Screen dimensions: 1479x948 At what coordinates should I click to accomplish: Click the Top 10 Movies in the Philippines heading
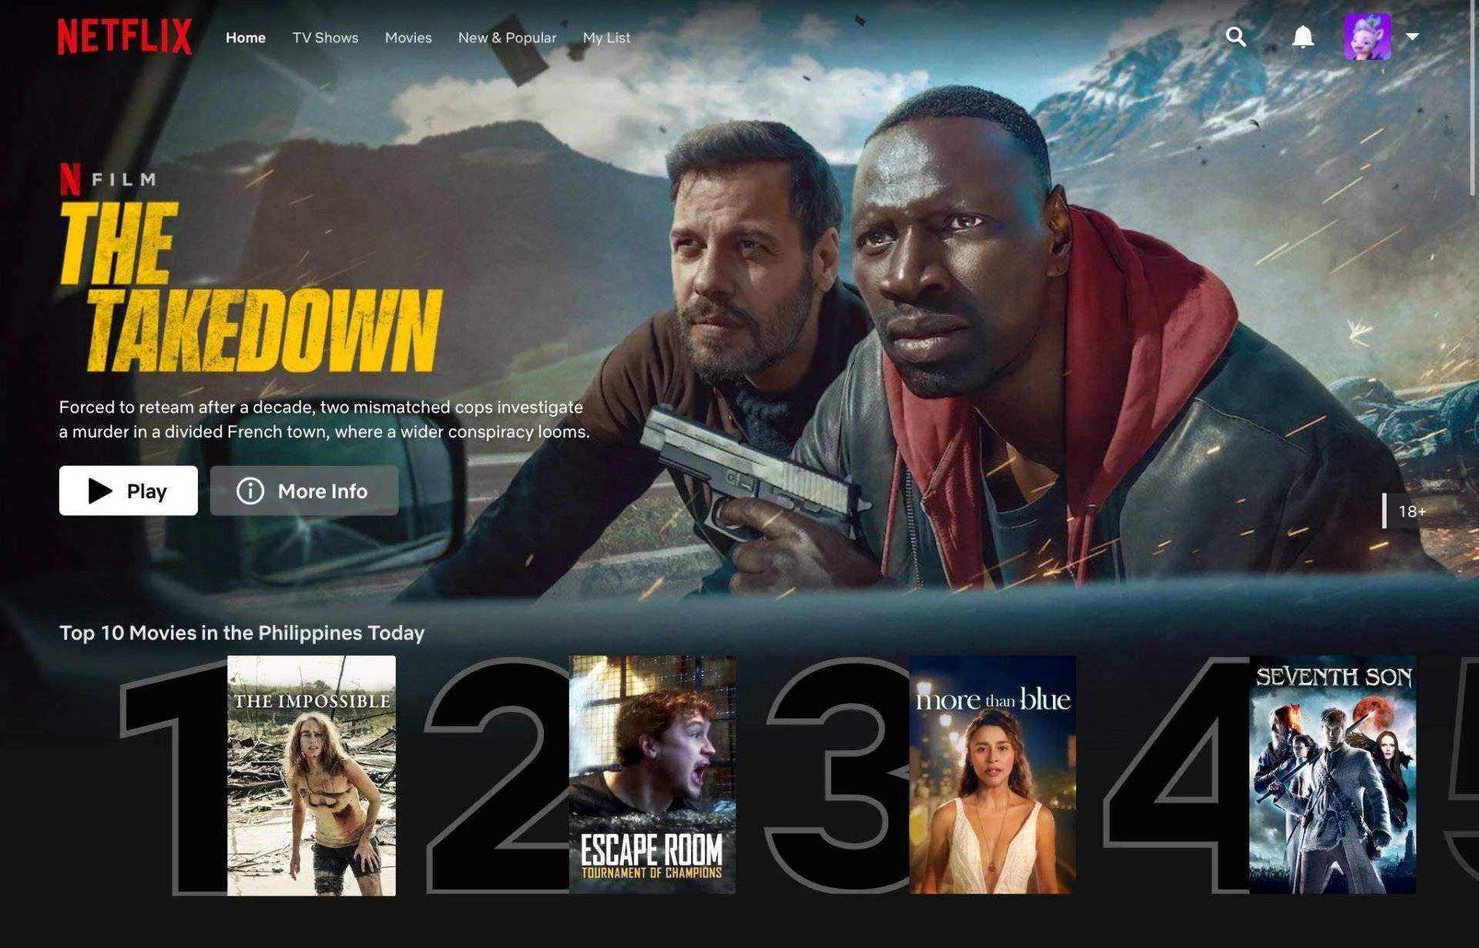pos(242,633)
